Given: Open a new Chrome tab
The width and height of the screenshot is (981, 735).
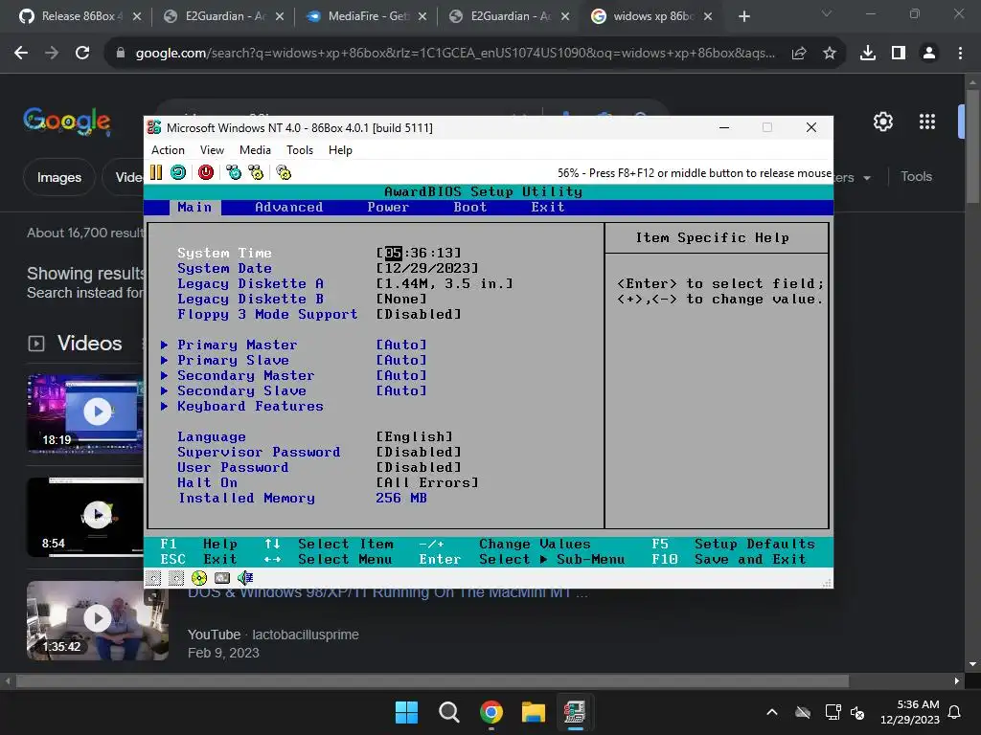Looking at the screenshot, I should tap(743, 16).
